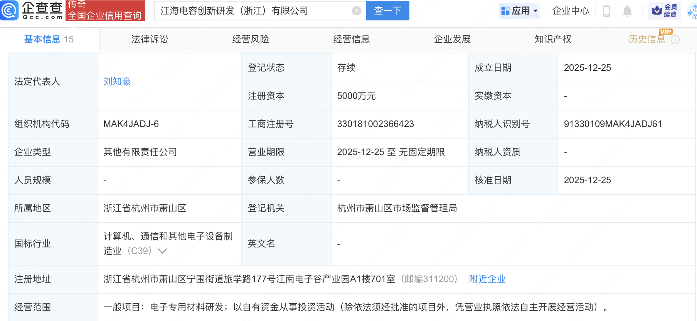
Task: Go to 企业中心
Action: (571, 11)
